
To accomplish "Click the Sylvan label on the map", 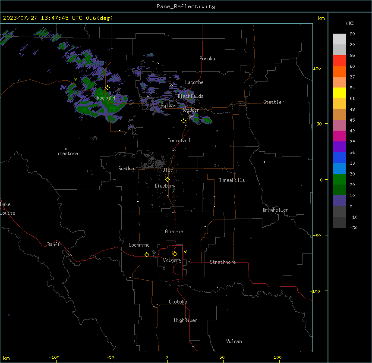I will [168, 106].
